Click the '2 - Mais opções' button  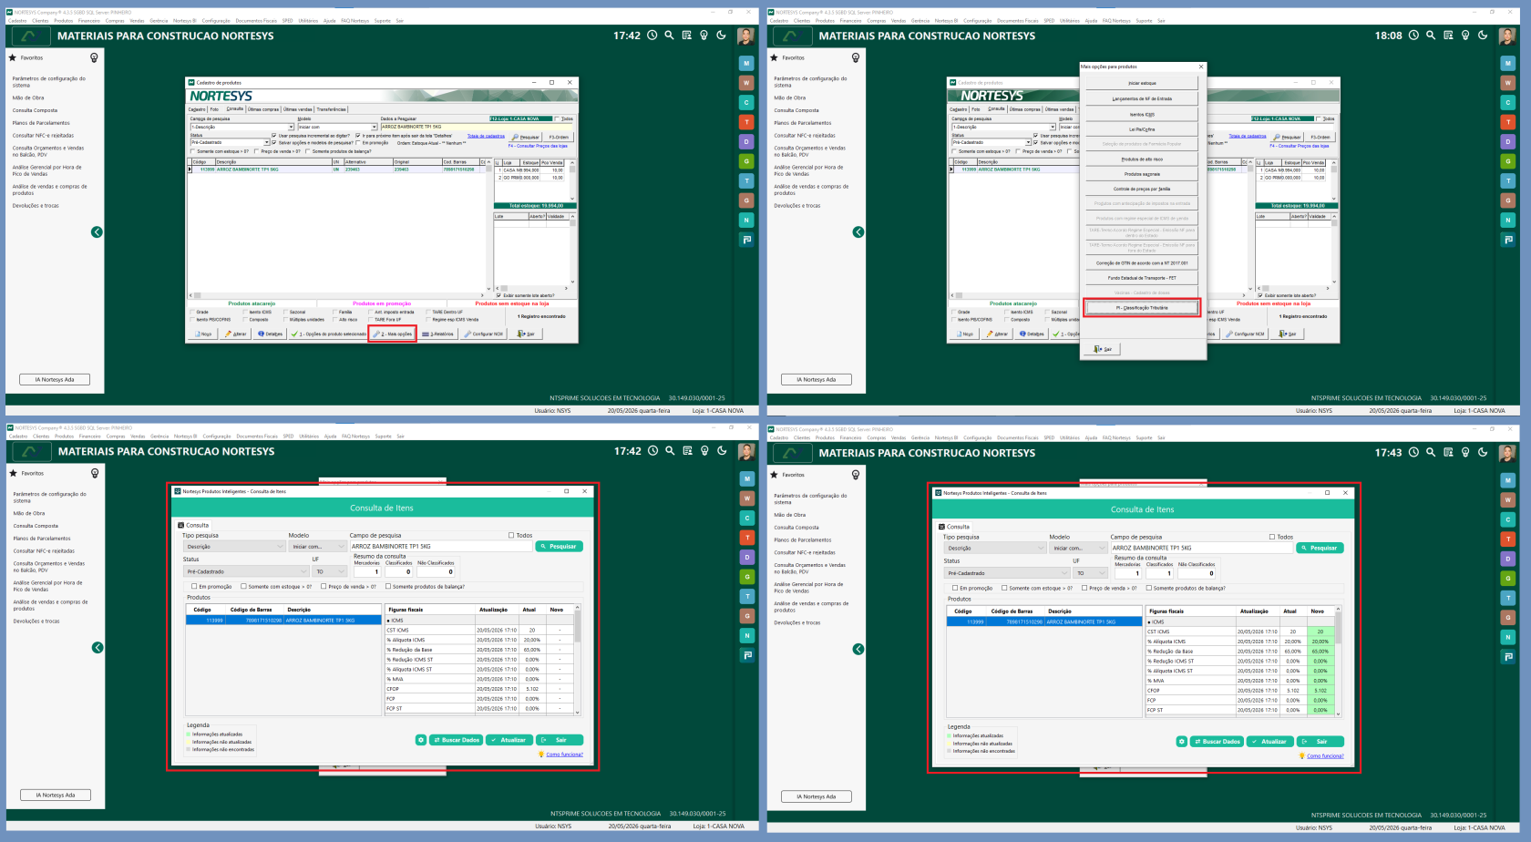point(393,334)
